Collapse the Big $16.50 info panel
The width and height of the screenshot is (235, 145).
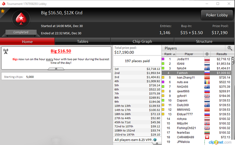[56, 69]
